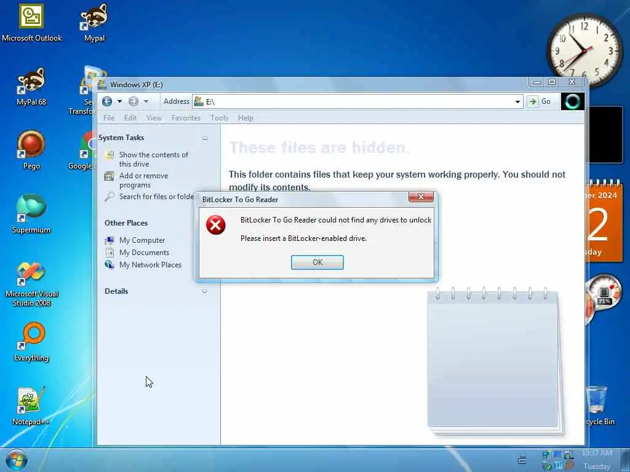This screenshot has height=472, width=630.
Task: Maximize the Windows XP (E:) window
Action: 552,82
